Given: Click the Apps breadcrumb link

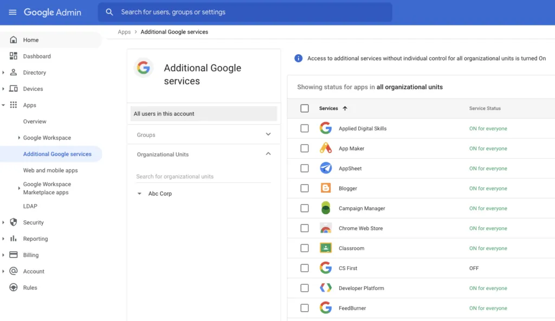Looking at the screenshot, I should [124, 32].
